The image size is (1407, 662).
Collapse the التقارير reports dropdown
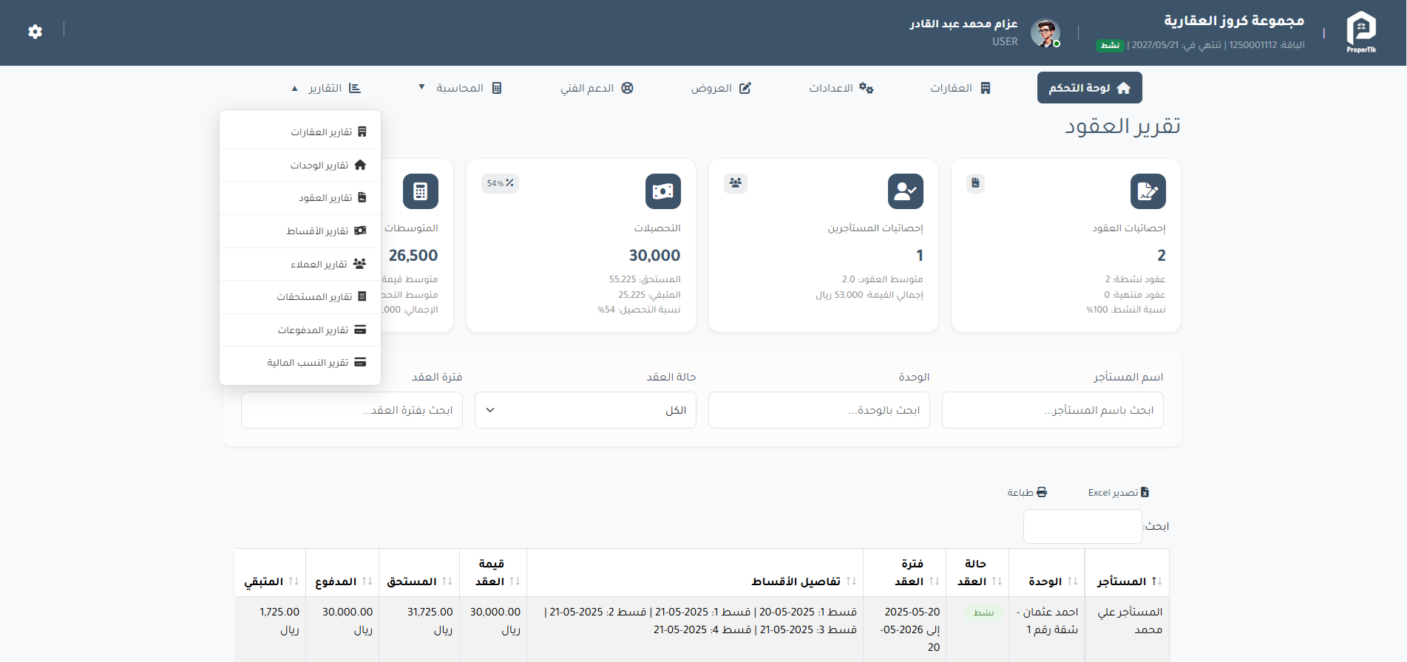coord(326,88)
